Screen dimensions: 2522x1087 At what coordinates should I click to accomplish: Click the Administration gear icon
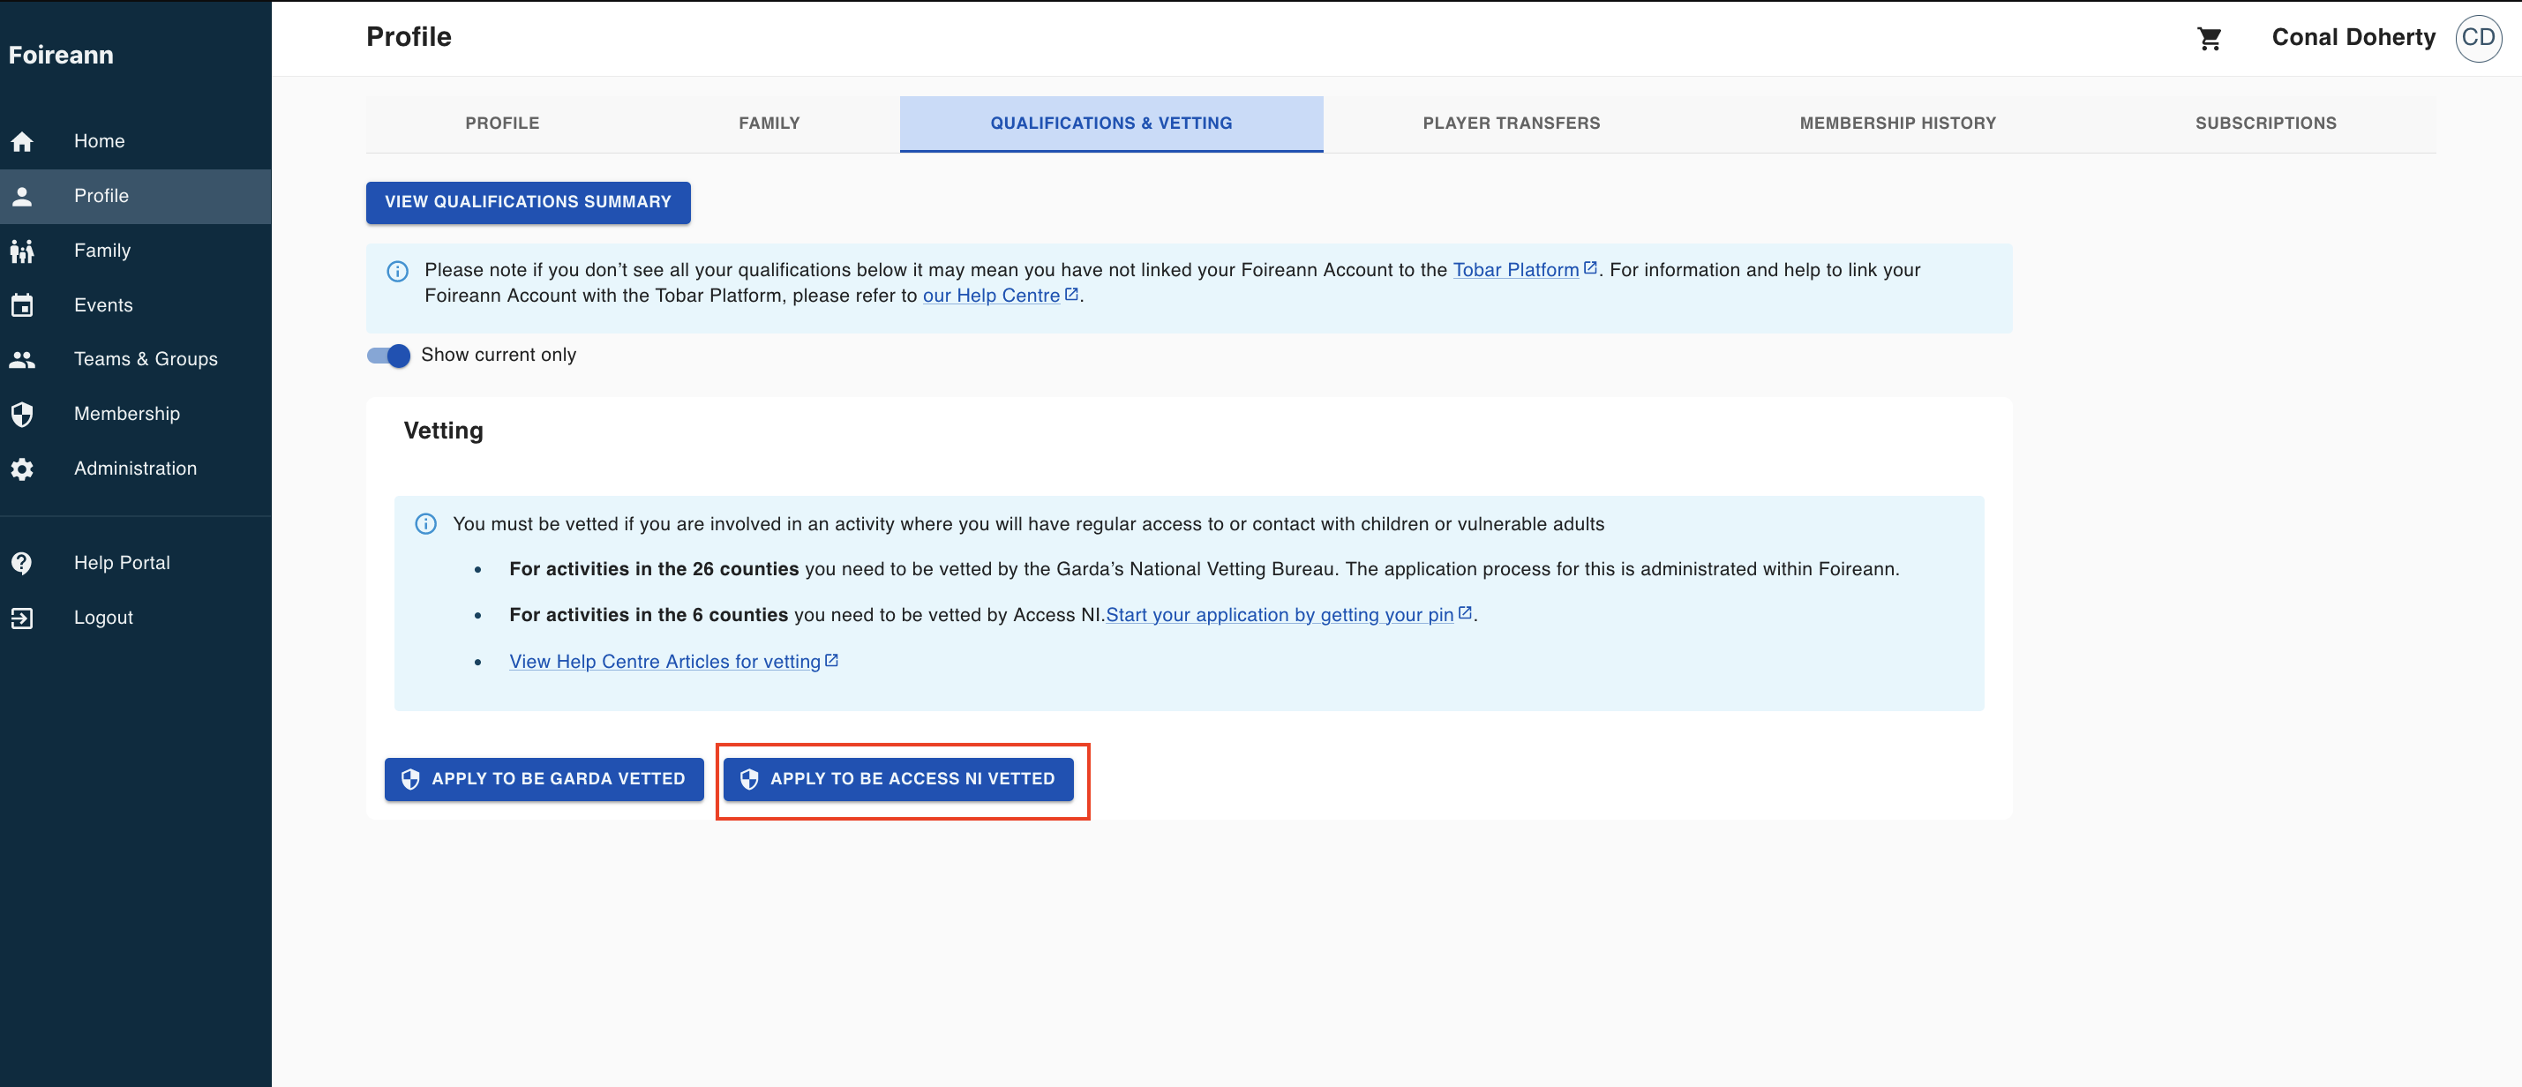coord(23,469)
